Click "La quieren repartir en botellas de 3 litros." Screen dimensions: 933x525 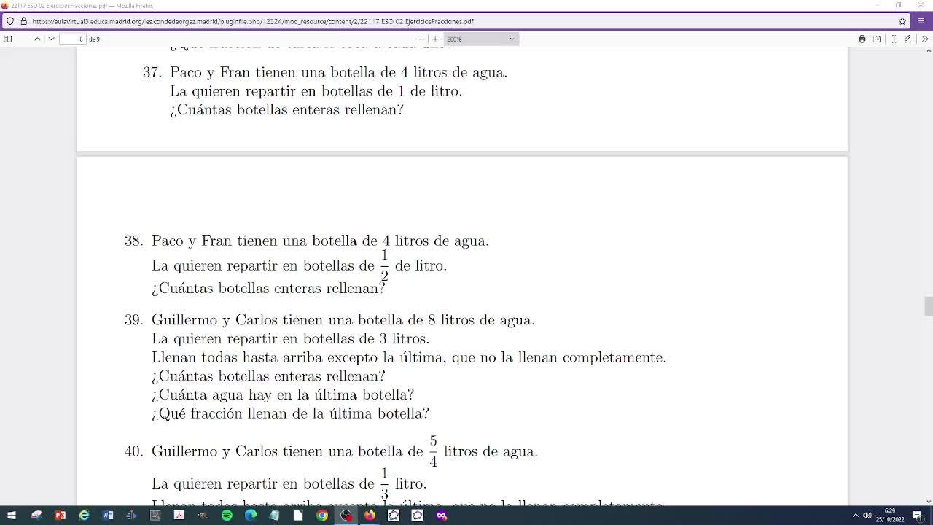point(290,339)
